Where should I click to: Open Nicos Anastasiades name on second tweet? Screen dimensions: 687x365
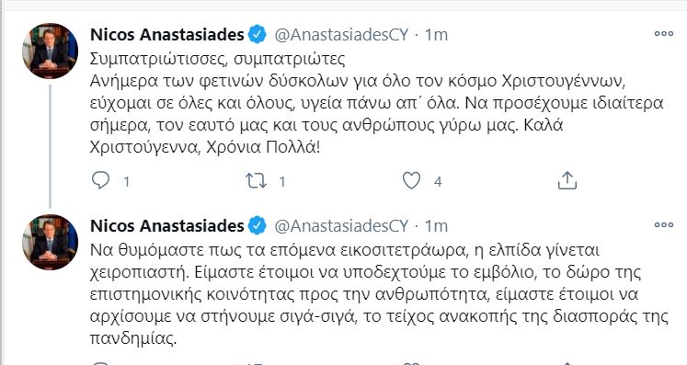click(x=167, y=225)
